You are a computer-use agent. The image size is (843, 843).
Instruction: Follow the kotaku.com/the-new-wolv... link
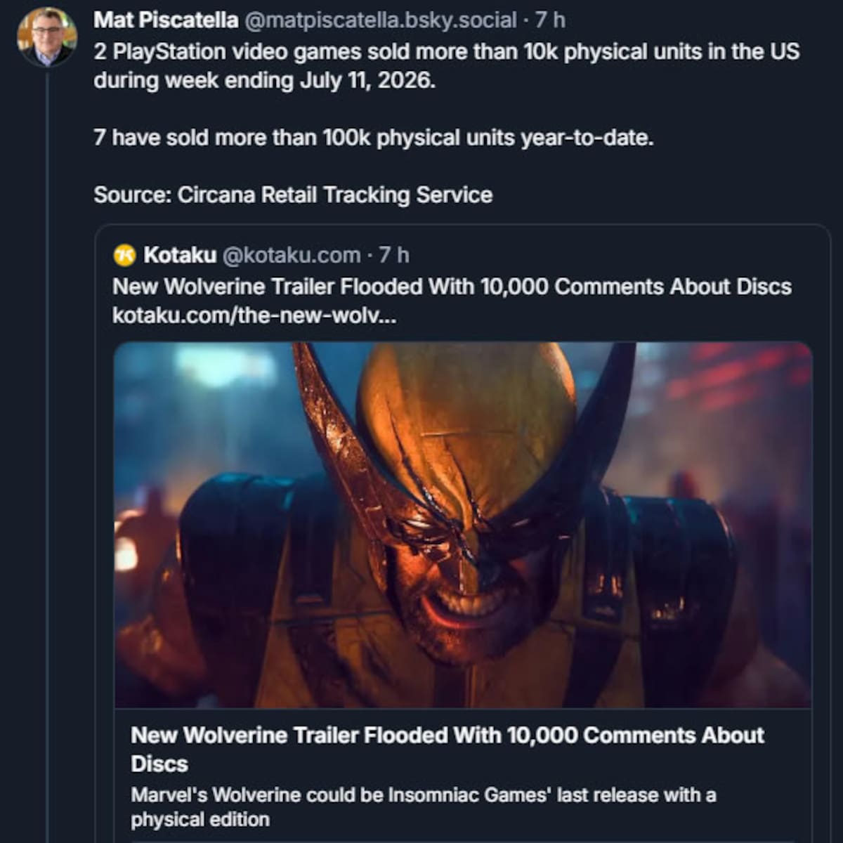click(254, 315)
